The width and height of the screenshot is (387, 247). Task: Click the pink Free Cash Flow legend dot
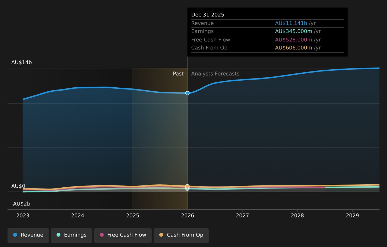pos(102,235)
